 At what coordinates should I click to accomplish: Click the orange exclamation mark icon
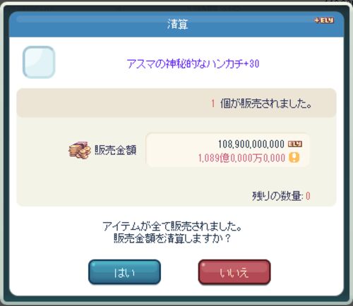pos(294,157)
